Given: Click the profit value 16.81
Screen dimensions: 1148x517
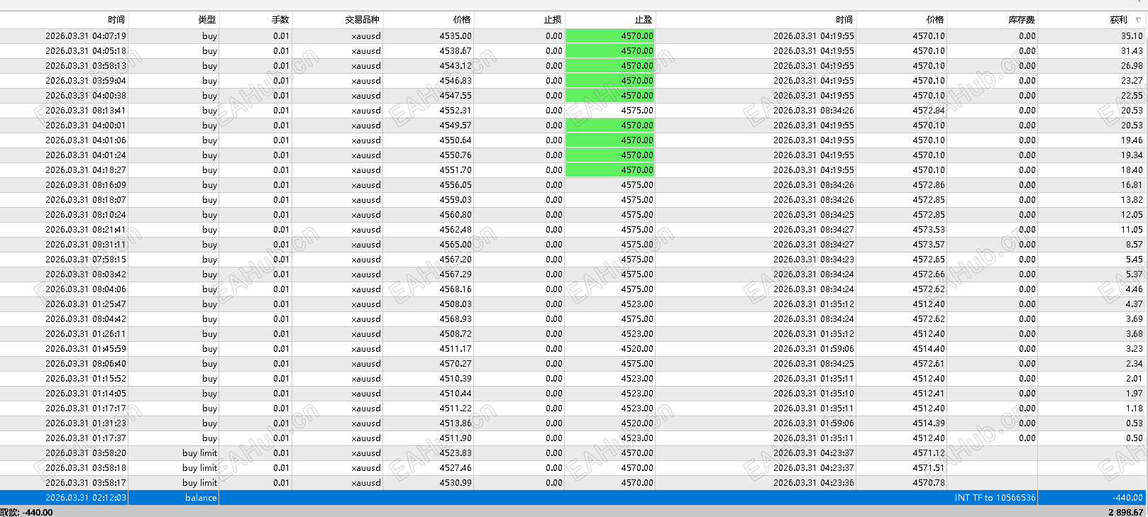Looking at the screenshot, I should 1132,185.
